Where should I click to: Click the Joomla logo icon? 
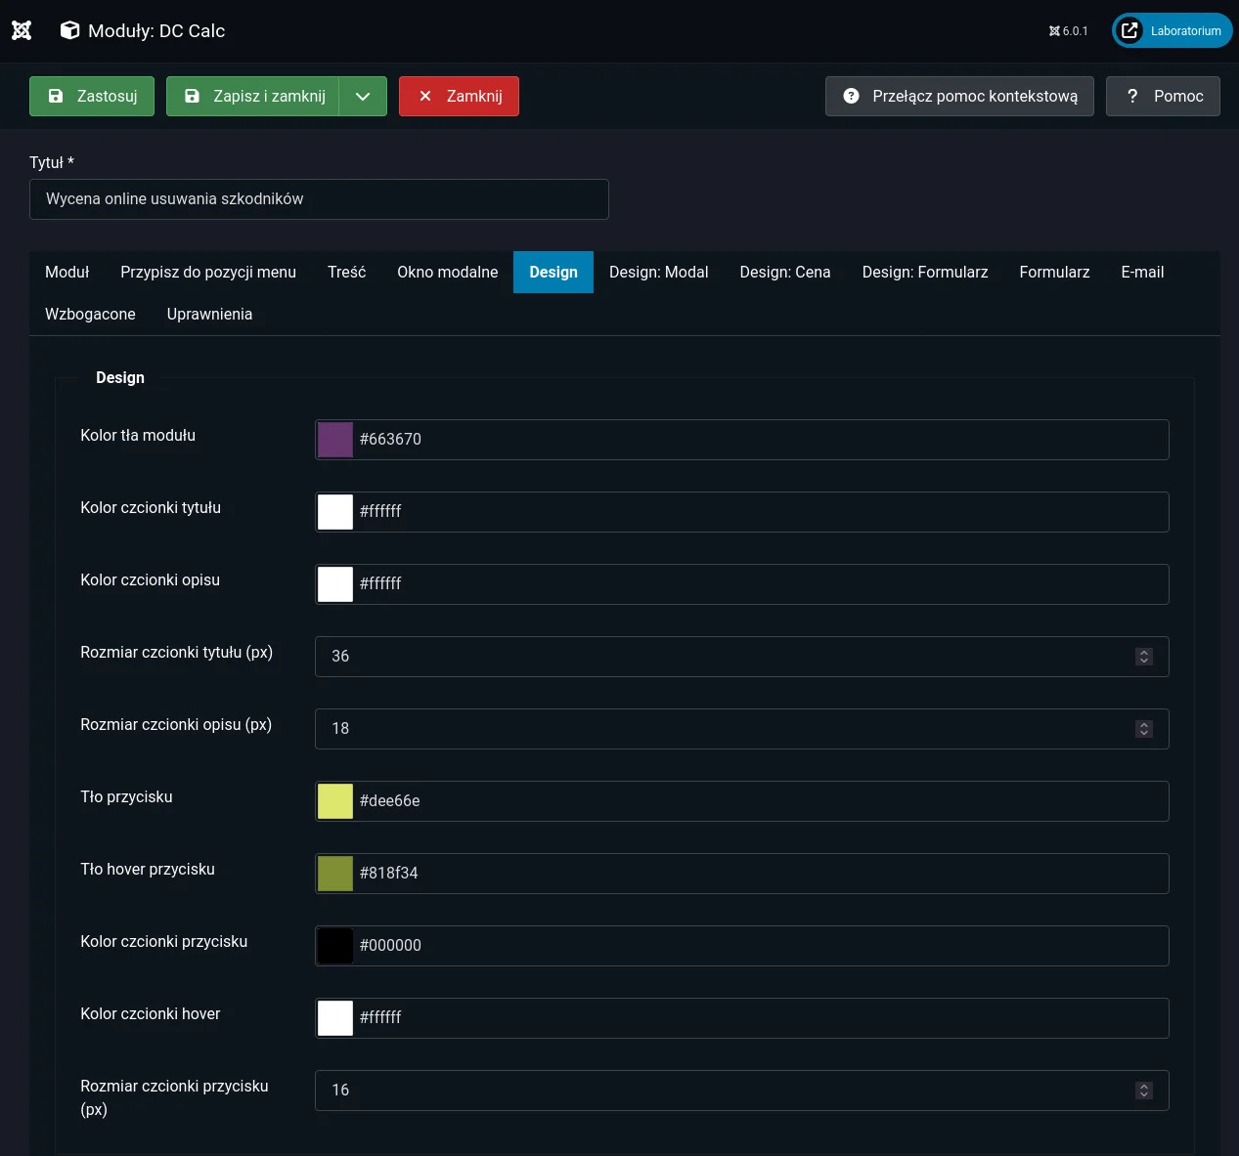click(x=22, y=30)
